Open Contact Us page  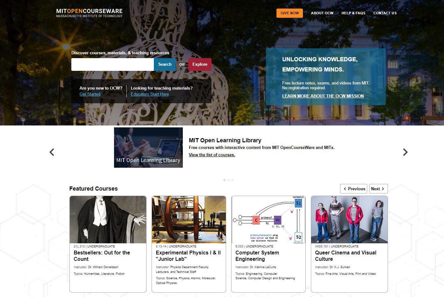coord(385,13)
